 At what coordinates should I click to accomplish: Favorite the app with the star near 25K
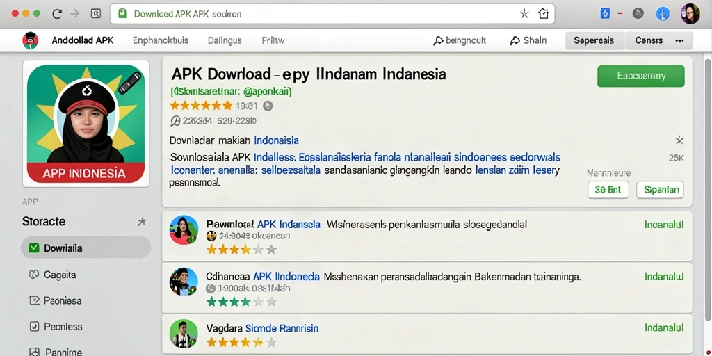[x=679, y=140]
